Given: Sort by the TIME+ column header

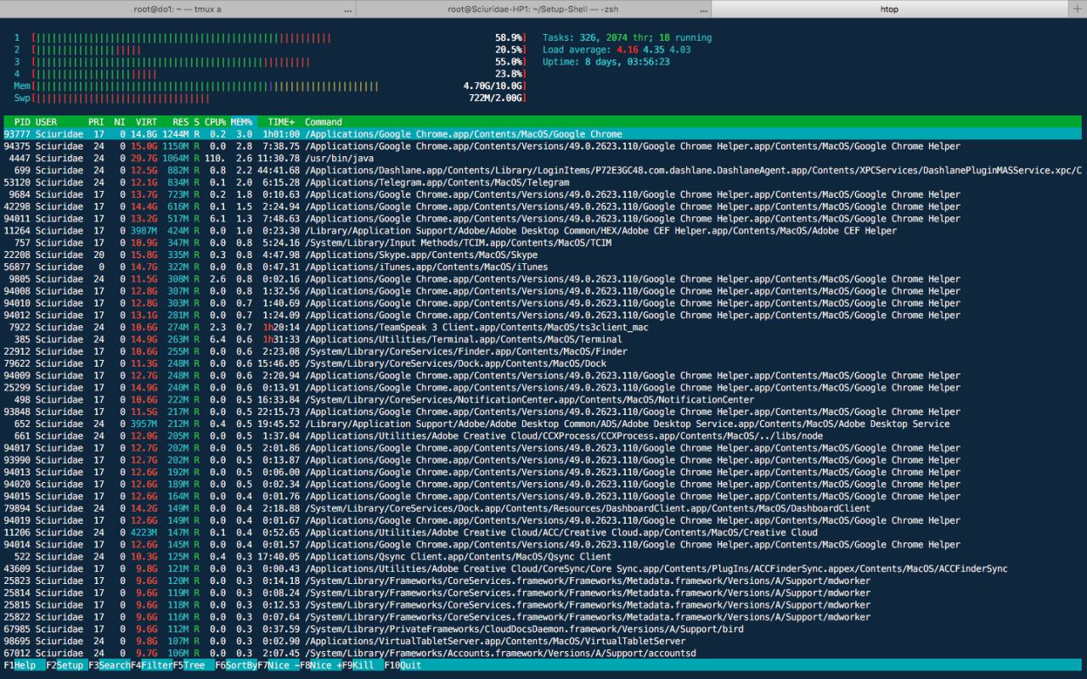Looking at the screenshot, I should point(281,122).
